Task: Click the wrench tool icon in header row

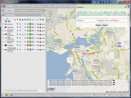Action: pyautogui.click(x=38, y=20)
